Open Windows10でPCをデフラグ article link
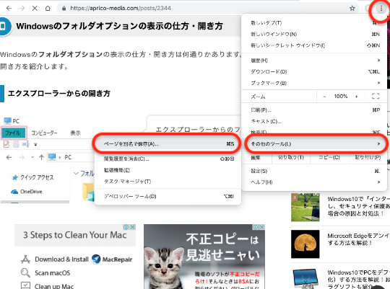The image size is (390, 289). point(358,280)
